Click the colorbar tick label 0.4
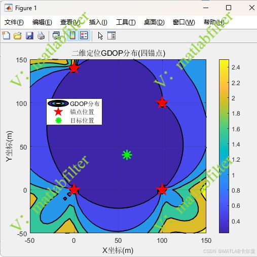The height and width of the screenshot is (257, 257). click(x=236, y=222)
